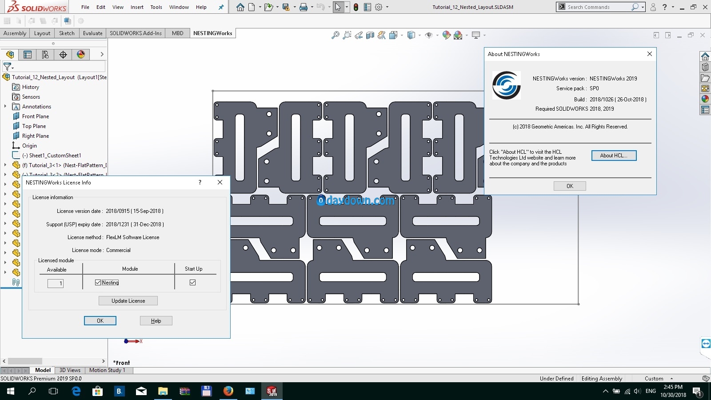Click the Available license count field
The width and height of the screenshot is (711, 400).
(56, 283)
